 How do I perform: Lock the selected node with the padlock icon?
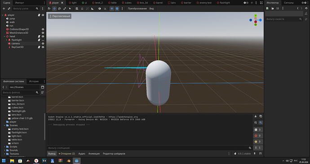click(82, 9)
